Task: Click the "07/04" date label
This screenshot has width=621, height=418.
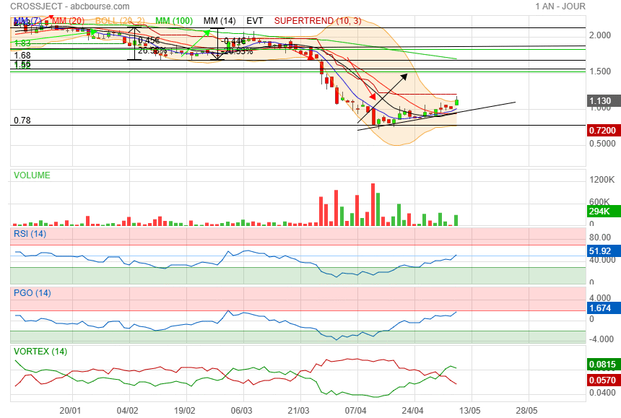Action: (356, 411)
